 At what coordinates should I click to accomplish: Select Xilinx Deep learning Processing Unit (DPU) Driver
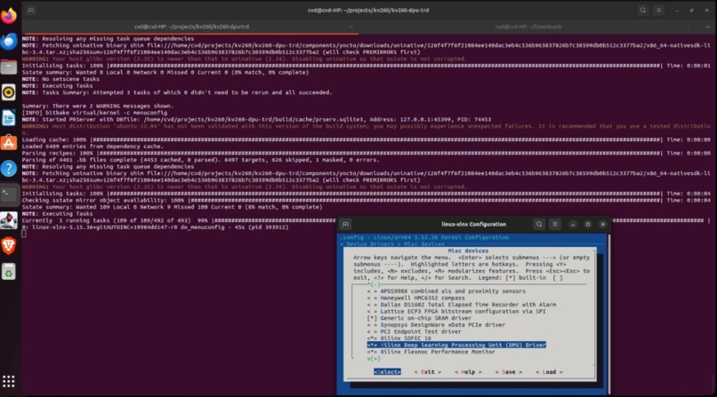tap(456, 345)
